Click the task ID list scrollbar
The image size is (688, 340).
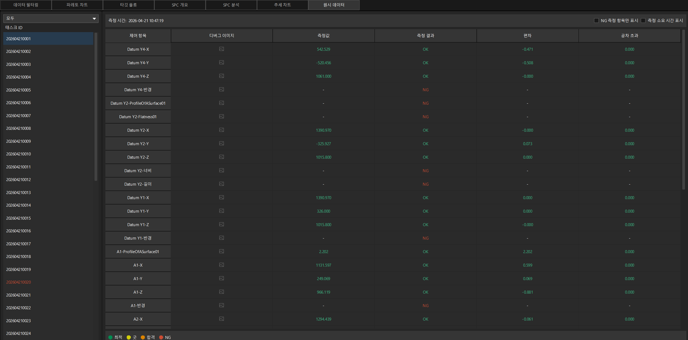coord(96,107)
